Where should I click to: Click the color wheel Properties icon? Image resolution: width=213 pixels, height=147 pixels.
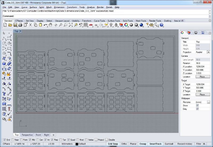click(126, 25)
